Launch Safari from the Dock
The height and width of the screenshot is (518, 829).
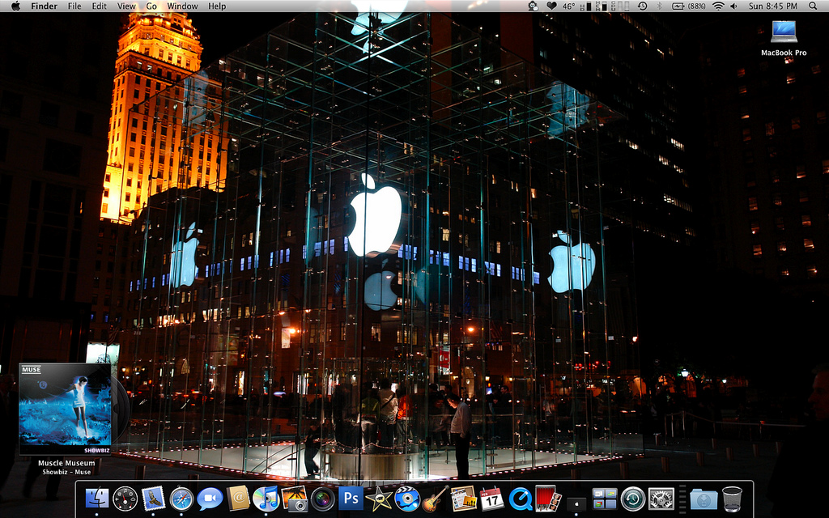click(x=182, y=499)
